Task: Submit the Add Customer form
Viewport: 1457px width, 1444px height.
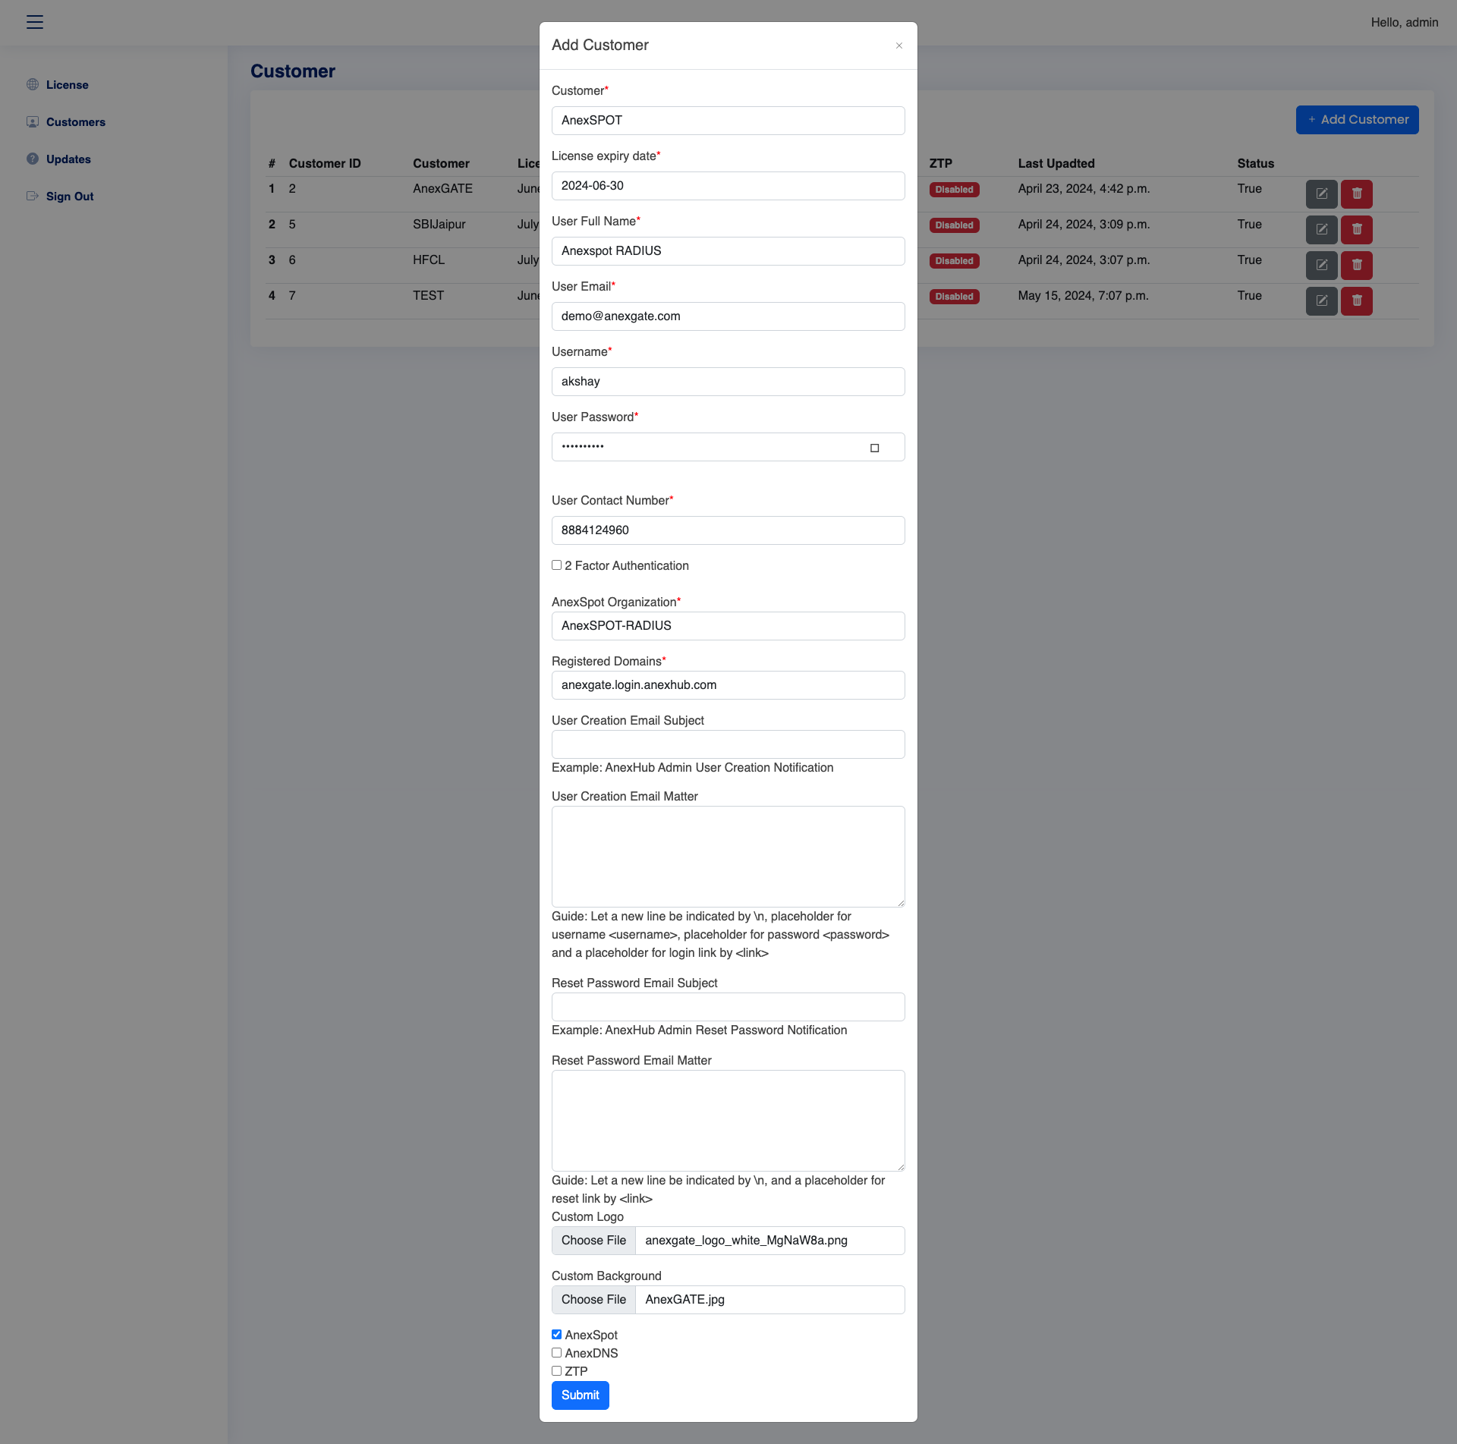Action: (x=580, y=1395)
